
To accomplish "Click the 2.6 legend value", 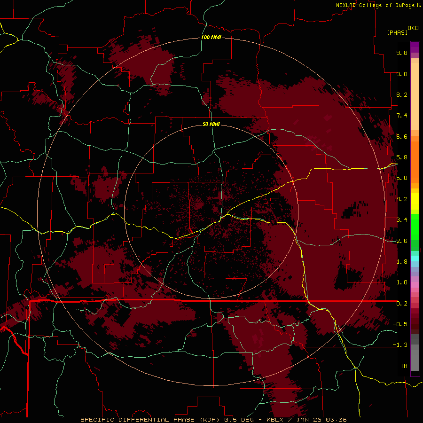I will pos(402,241).
